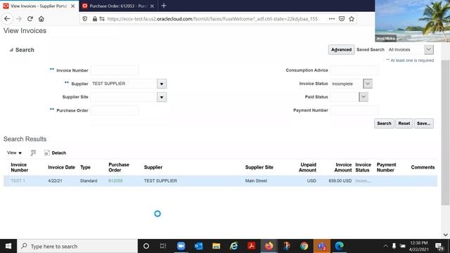Open the Invoice Status dropdown
The width and height of the screenshot is (450, 253).
[x=368, y=84]
